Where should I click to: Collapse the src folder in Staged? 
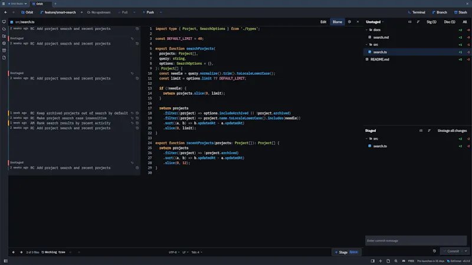[366, 138]
